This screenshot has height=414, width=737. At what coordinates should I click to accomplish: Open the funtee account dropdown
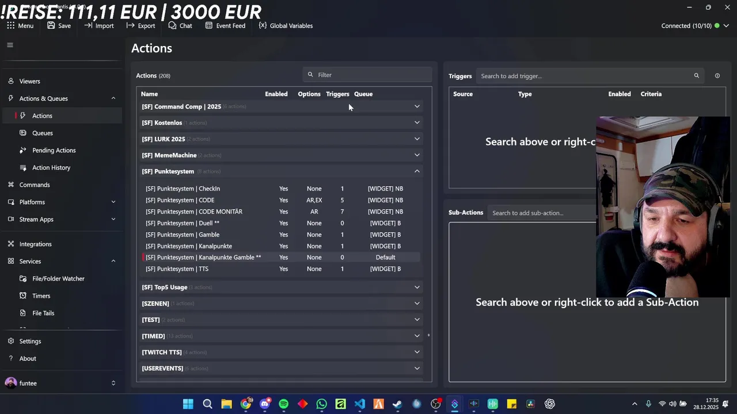coord(113,383)
